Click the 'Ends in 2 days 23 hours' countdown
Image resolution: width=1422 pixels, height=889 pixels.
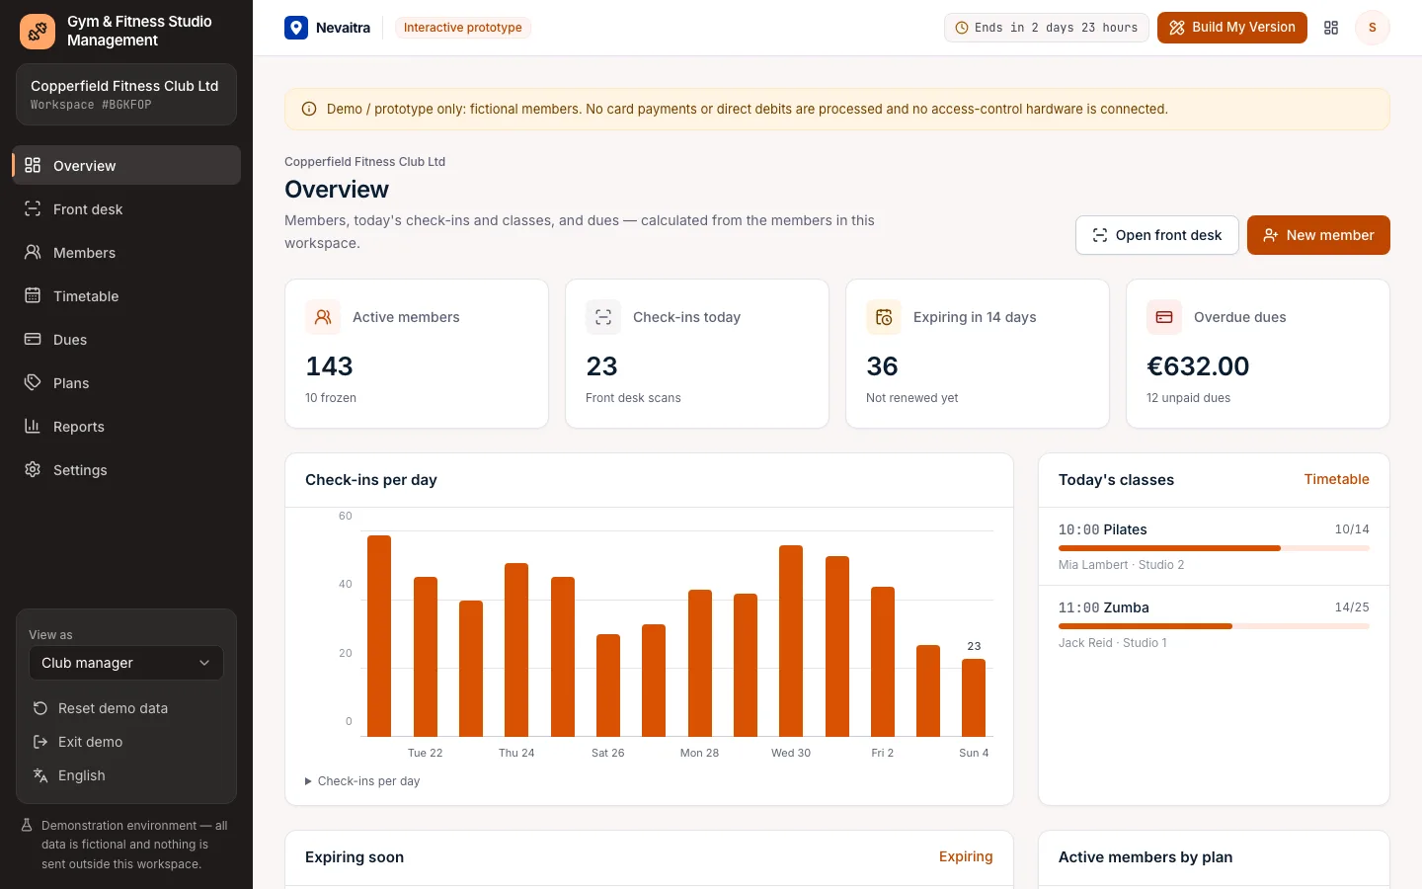pyautogui.click(x=1047, y=28)
